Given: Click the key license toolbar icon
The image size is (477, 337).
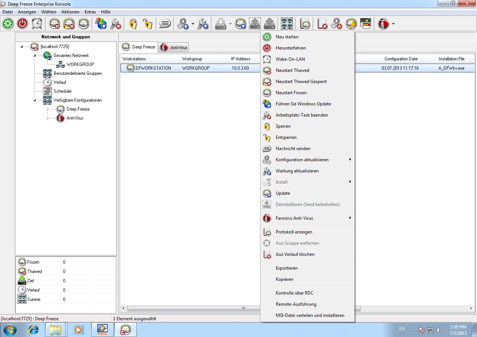Looking at the screenshot, I should point(351,23).
